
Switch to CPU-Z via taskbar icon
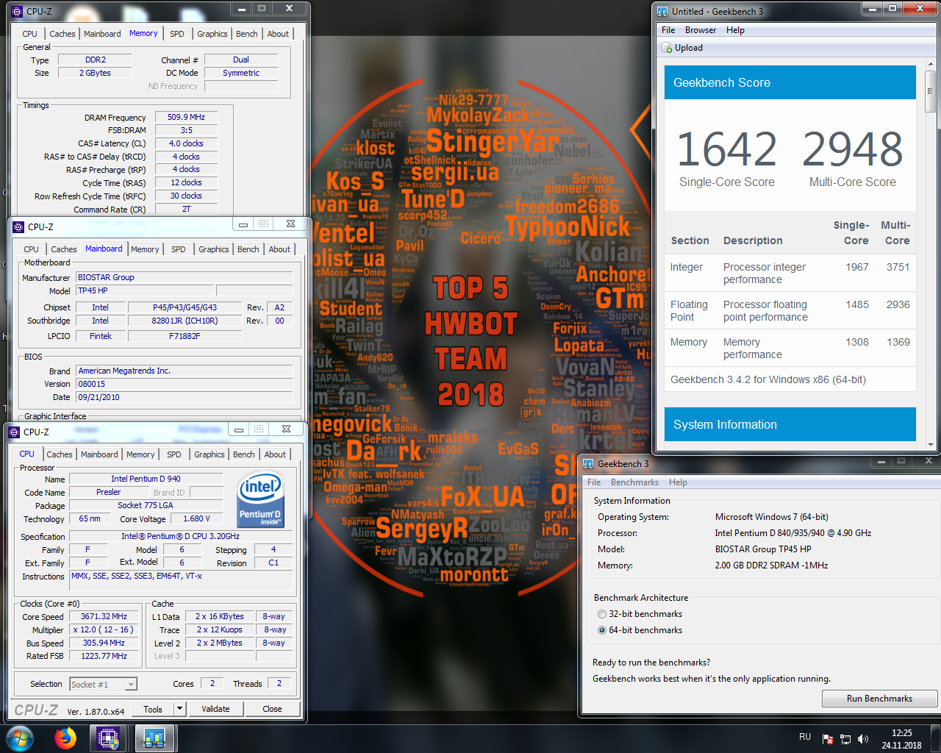[109, 738]
